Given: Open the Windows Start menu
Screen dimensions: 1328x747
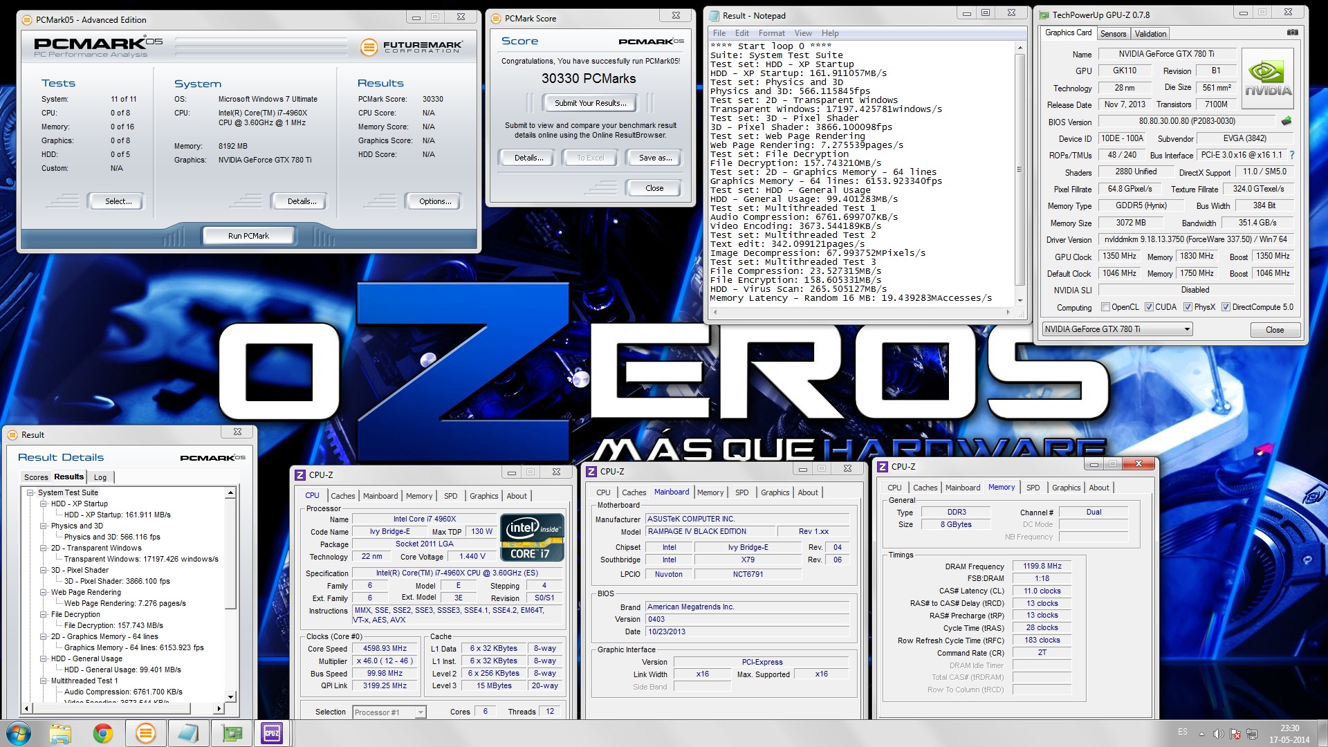Looking at the screenshot, I should [19, 733].
